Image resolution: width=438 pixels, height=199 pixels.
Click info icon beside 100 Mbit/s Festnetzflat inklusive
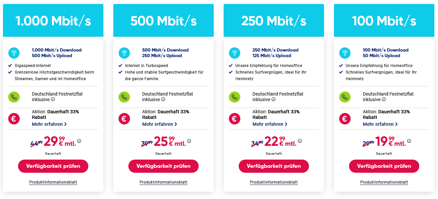384,99
